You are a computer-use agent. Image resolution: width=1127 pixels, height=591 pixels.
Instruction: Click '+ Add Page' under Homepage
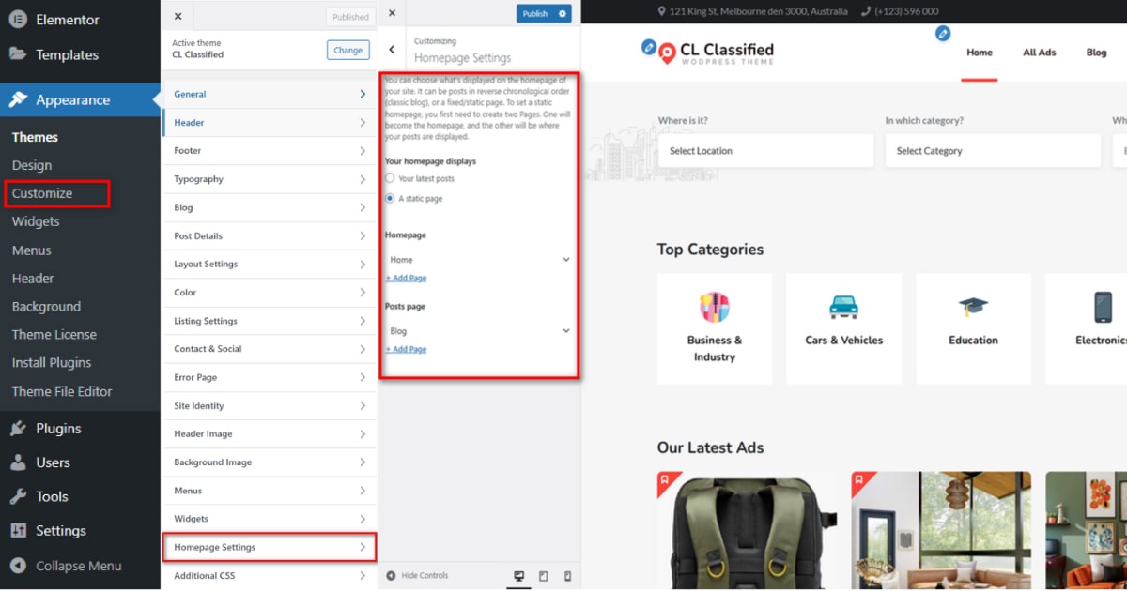click(x=406, y=278)
